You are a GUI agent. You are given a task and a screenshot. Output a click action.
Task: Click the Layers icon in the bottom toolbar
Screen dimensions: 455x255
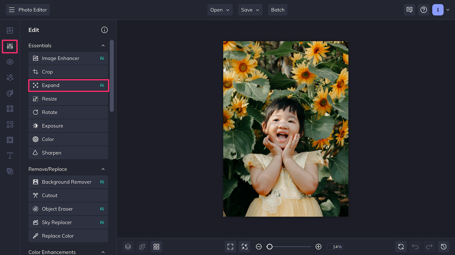[128, 246]
